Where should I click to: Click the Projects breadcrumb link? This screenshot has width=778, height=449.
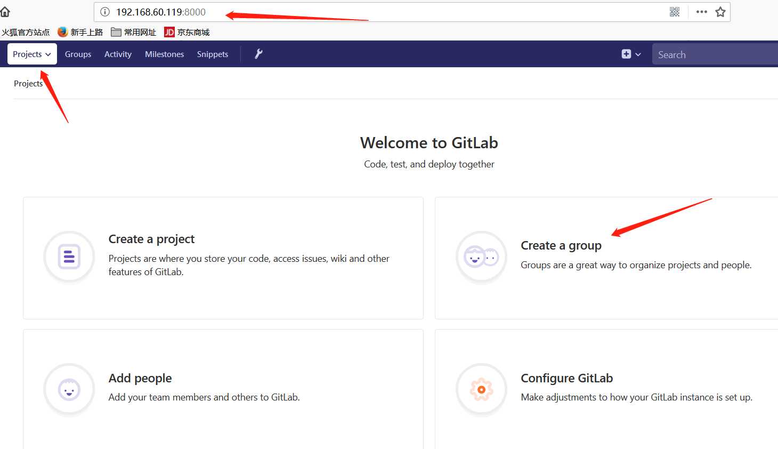coord(28,83)
